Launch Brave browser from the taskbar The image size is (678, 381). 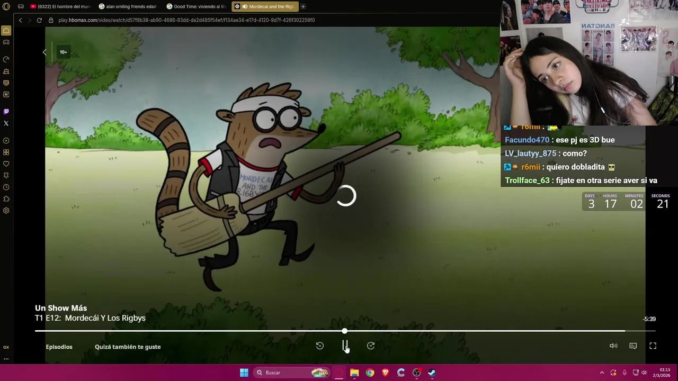[386, 373]
